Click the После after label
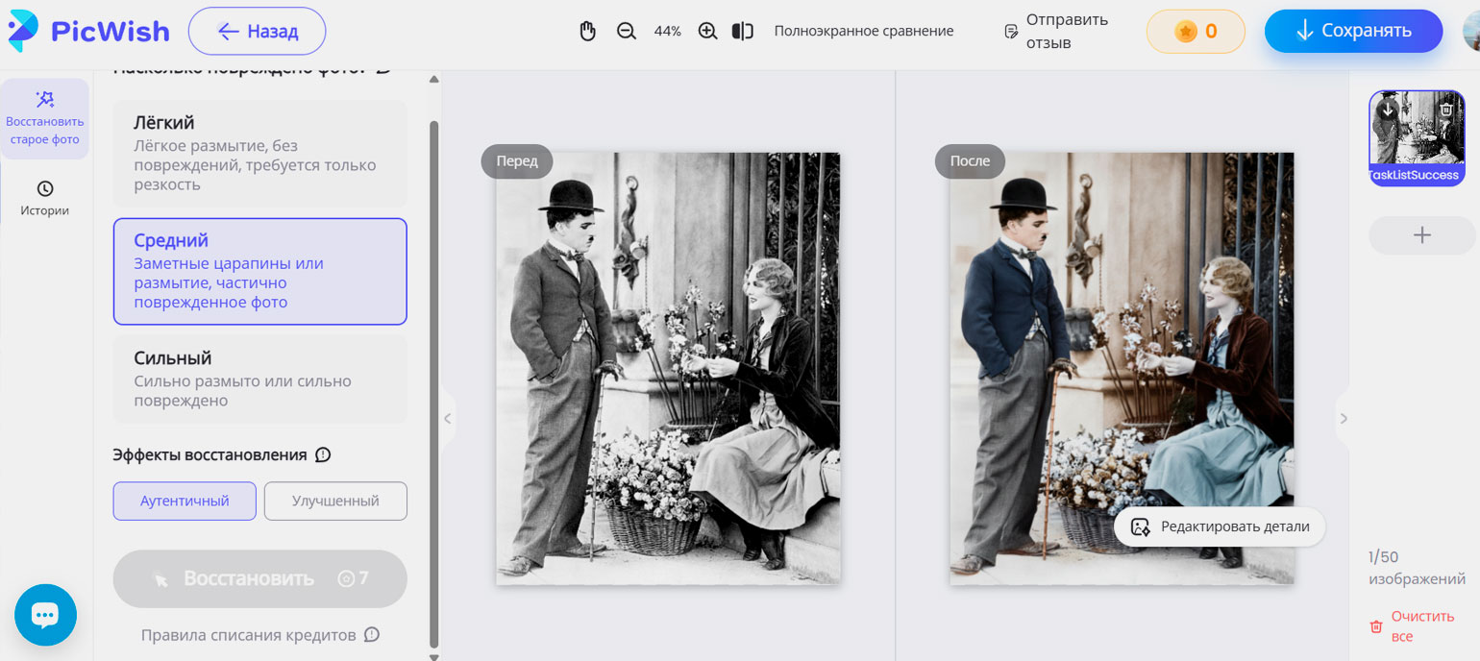The height and width of the screenshot is (661, 1480). (x=970, y=161)
